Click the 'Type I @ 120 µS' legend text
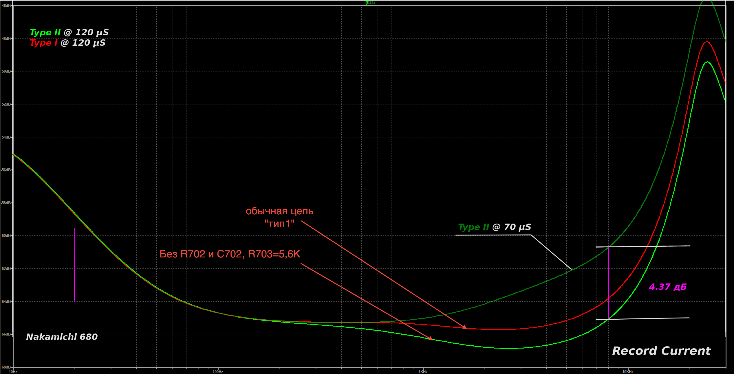Screen dimensions: 734x374 pos(67,43)
